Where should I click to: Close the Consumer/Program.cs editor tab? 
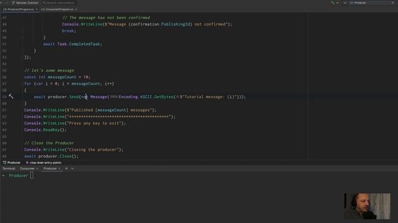(76, 9)
